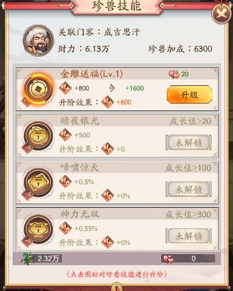Image resolution: width=233 pixels, height=291 pixels.
Task: Click the 成长值≥100 unlock requirement label
Action: (x=188, y=168)
